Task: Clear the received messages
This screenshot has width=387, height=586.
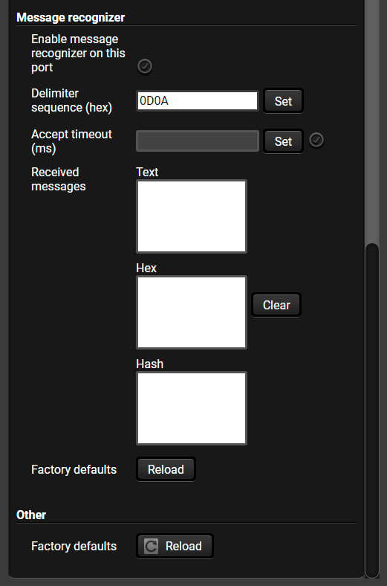Action: click(276, 305)
